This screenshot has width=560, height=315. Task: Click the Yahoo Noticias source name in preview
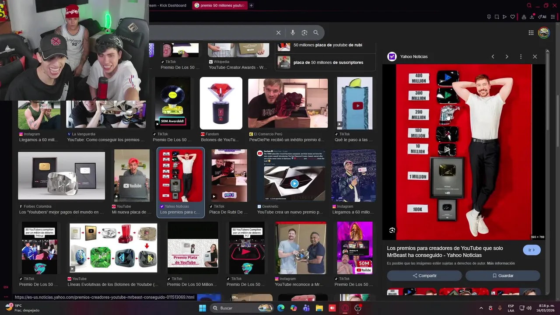[414, 56]
